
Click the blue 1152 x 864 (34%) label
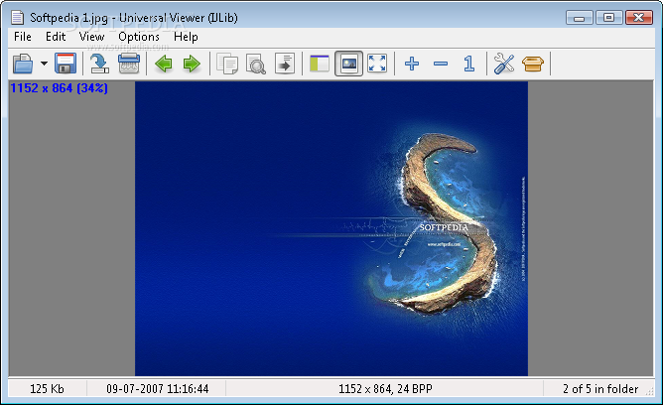[x=59, y=88]
